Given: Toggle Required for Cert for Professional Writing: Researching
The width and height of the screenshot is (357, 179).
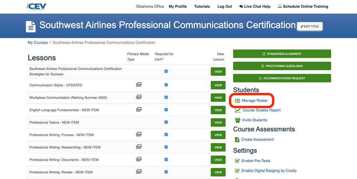Looking at the screenshot, I should 166,147.
